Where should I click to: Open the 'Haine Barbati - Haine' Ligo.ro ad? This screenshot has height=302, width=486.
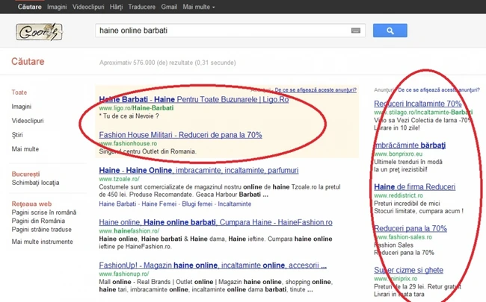(193, 99)
